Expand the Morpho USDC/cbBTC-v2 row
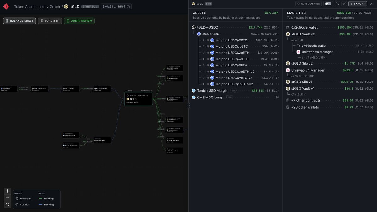377x212 pixels. pyautogui.click(x=204, y=84)
